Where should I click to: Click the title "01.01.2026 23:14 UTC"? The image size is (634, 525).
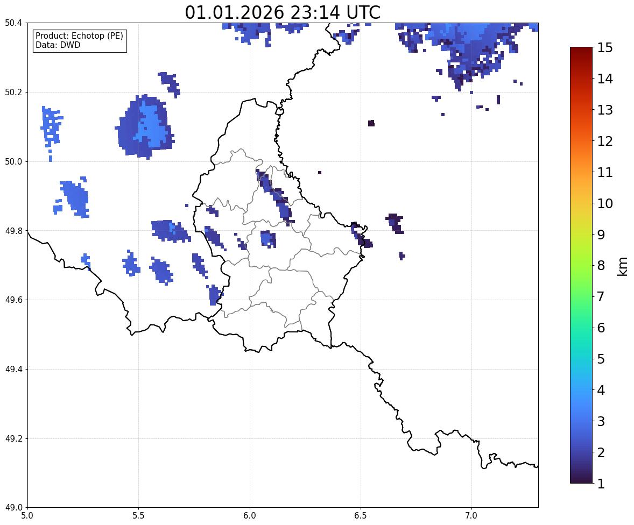pyautogui.click(x=283, y=12)
